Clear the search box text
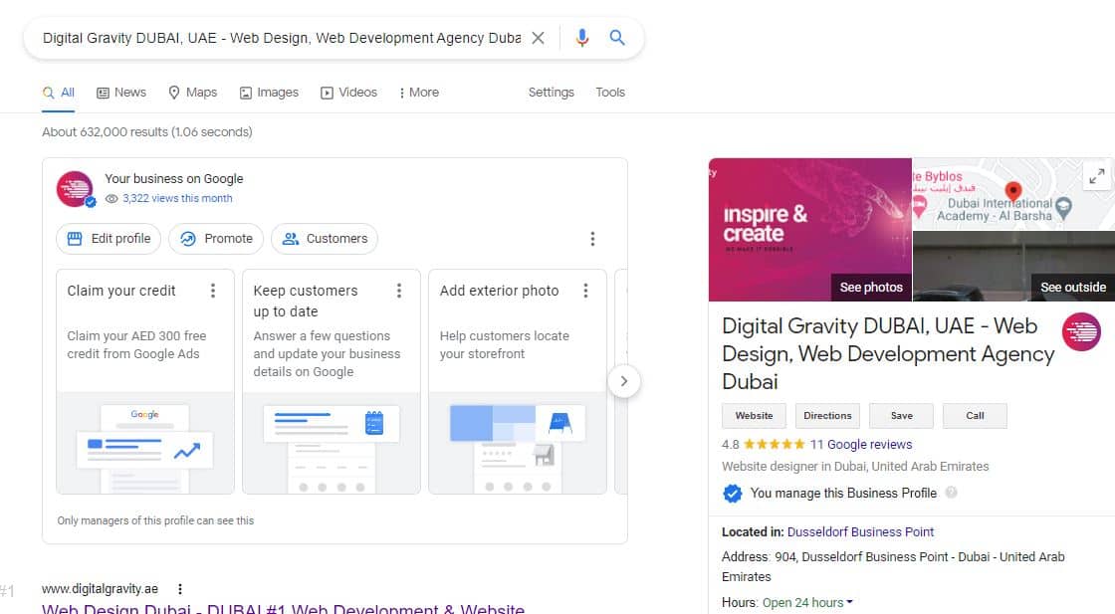This screenshot has width=1115, height=614. coord(539,38)
